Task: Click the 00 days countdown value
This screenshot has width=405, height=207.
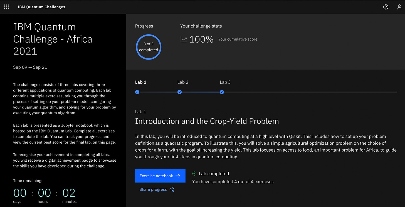Action: coord(20,193)
